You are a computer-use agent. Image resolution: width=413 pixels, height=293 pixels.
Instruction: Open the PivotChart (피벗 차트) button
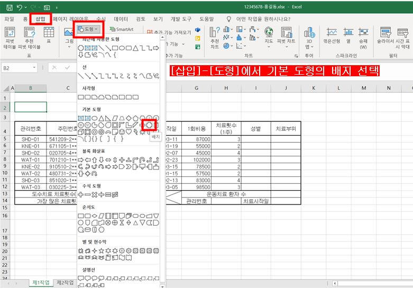click(x=286, y=37)
